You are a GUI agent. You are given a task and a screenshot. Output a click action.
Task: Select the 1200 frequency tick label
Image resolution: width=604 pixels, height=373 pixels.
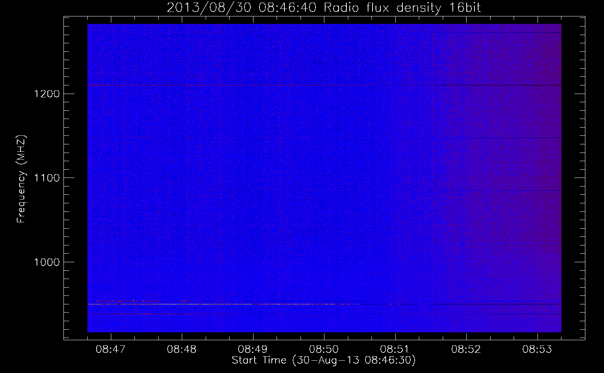pyautogui.click(x=47, y=94)
